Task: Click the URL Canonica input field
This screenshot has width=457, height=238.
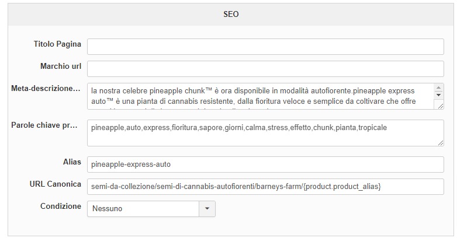Action: pyautogui.click(x=265, y=187)
